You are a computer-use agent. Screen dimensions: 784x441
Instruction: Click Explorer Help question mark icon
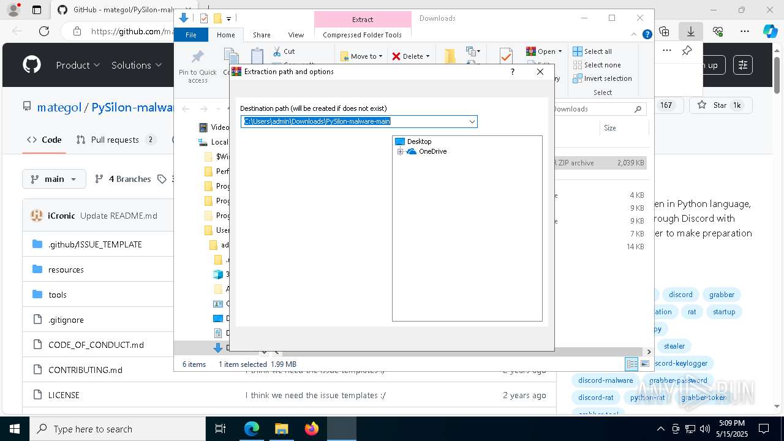coord(647,35)
